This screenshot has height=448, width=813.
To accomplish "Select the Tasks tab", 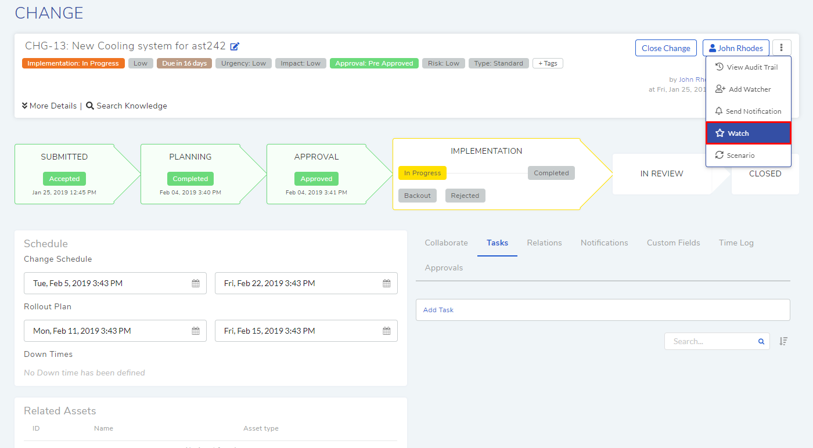I will click(498, 243).
